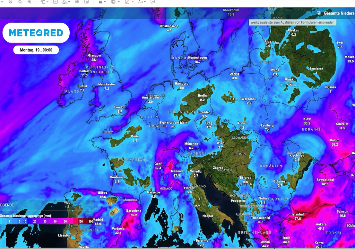The height and width of the screenshot is (249, 355).
Task: Select the thicker Draw pen tool
Action: coord(29,2)
